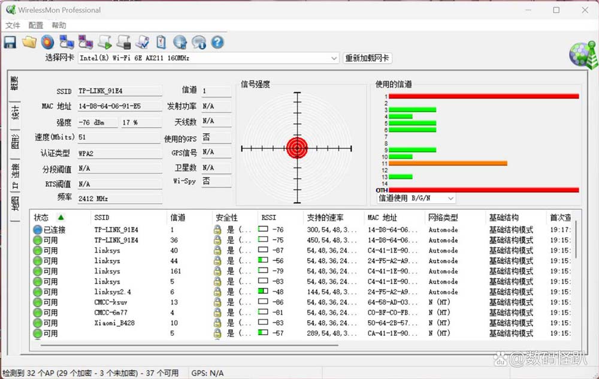Click the red channel 1 usage bar
Image resolution: width=599 pixels, height=379 pixels.
click(x=483, y=97)
